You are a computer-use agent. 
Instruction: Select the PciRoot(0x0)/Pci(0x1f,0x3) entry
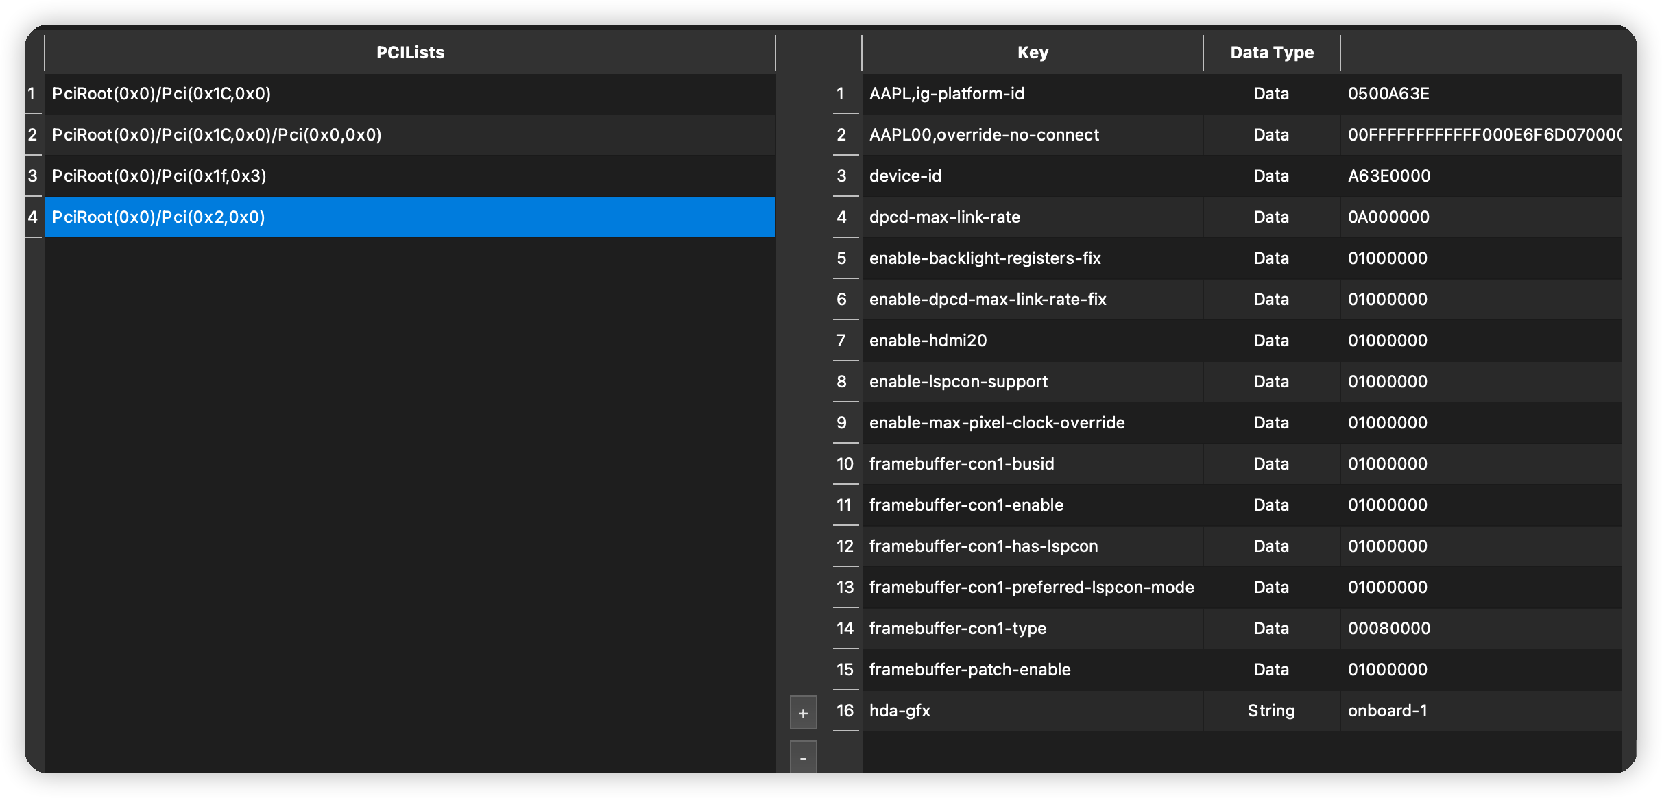coord(274,176)
